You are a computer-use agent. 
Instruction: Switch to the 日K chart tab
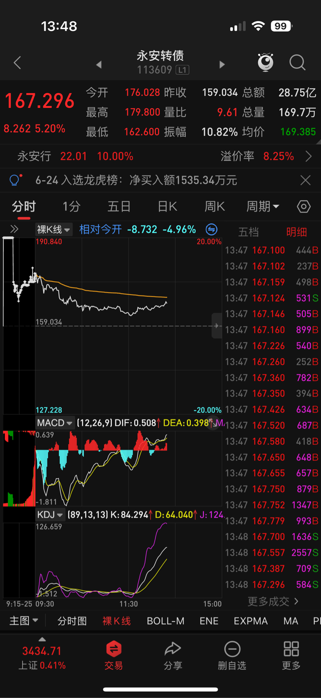[x=167, y=206]
